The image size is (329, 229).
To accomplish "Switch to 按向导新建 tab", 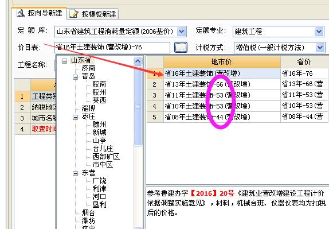I will tap(40, 13).
